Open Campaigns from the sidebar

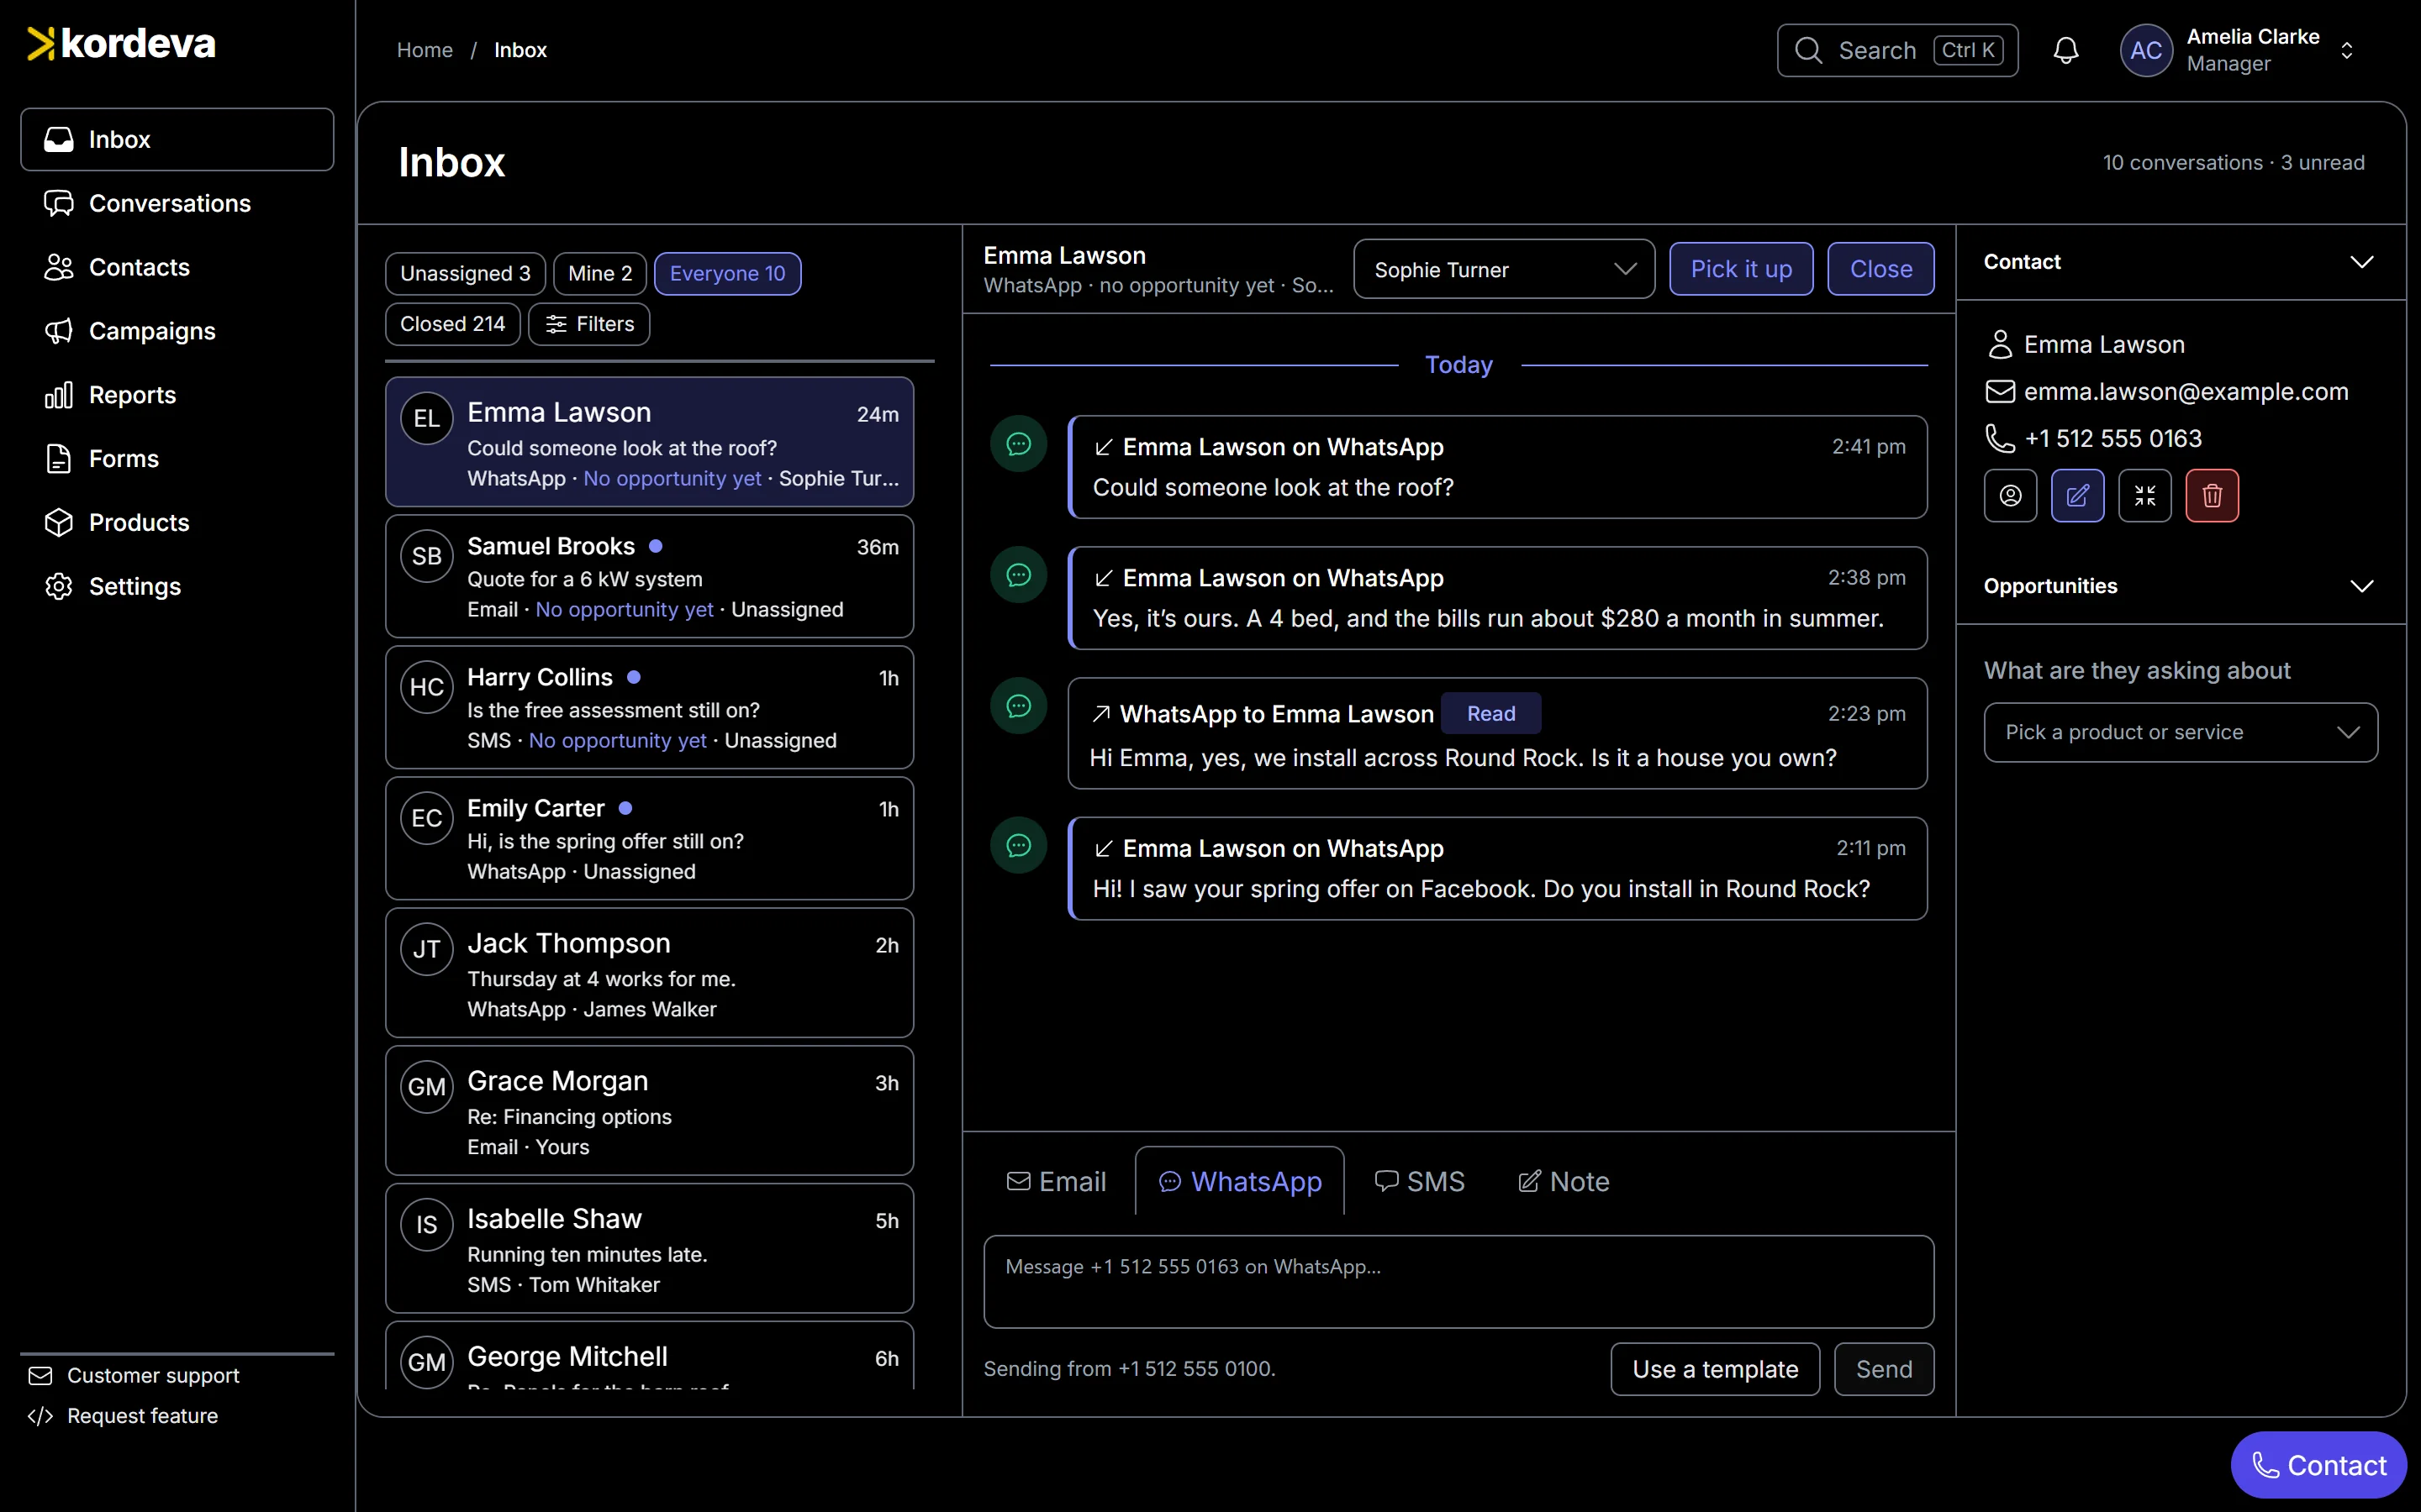point(177,331)
